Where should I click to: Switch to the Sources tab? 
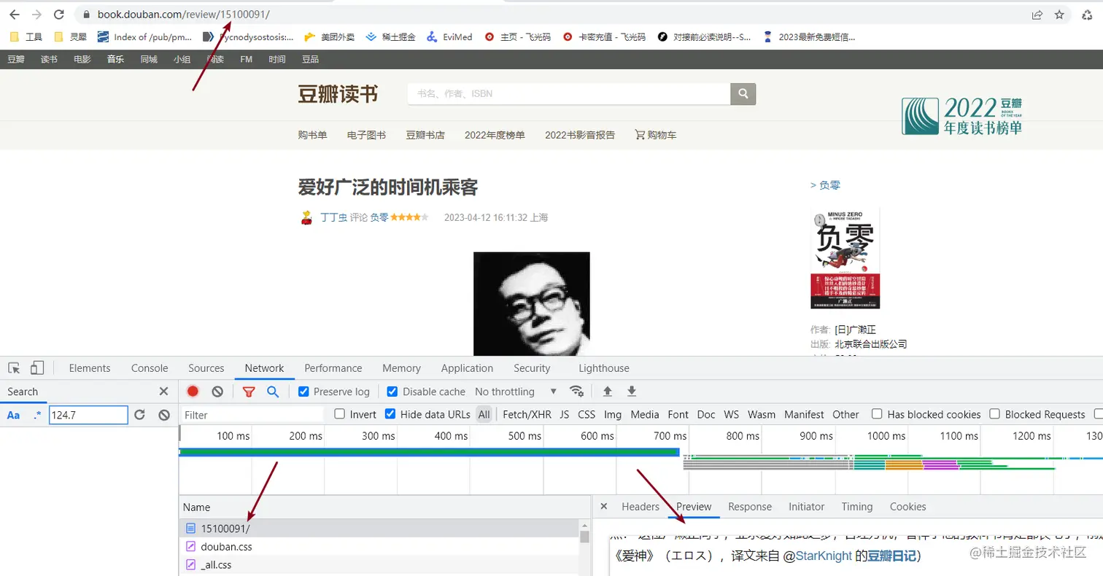[x=206, y=368]
